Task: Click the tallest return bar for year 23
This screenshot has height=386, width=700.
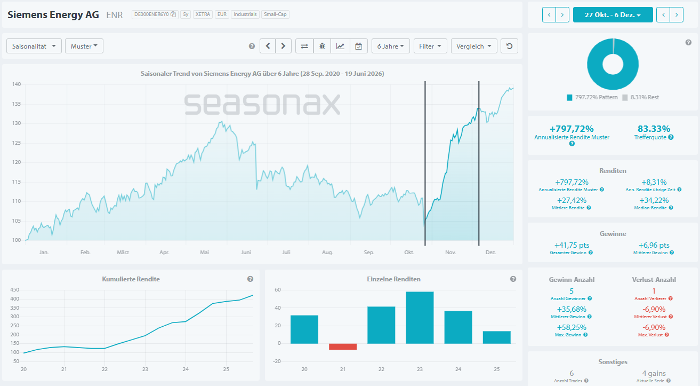Action: click(420, 318)
